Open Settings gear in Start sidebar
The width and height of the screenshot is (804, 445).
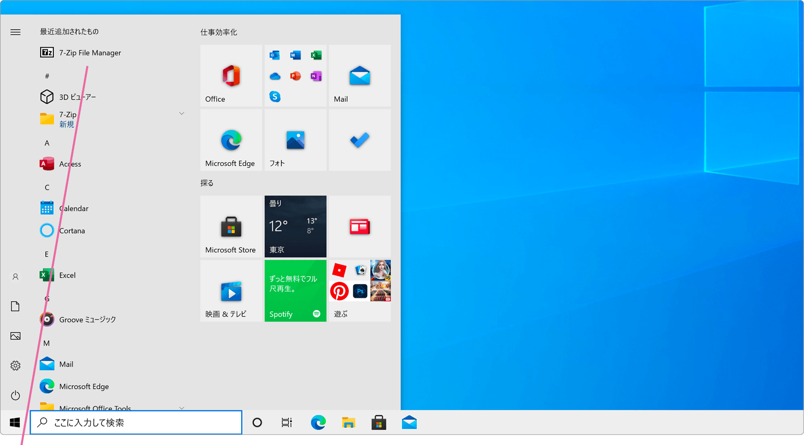pyautogui.click(x=16, y=366)
